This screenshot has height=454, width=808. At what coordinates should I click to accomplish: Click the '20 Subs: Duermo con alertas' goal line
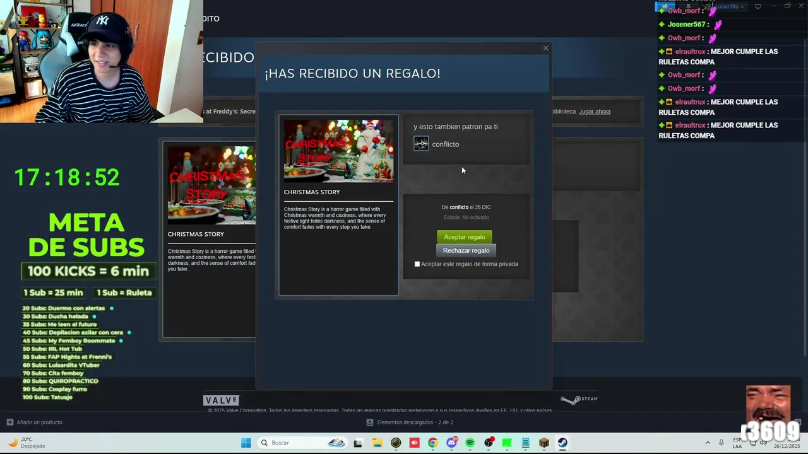pyautogui.click(x=64, y=308)
